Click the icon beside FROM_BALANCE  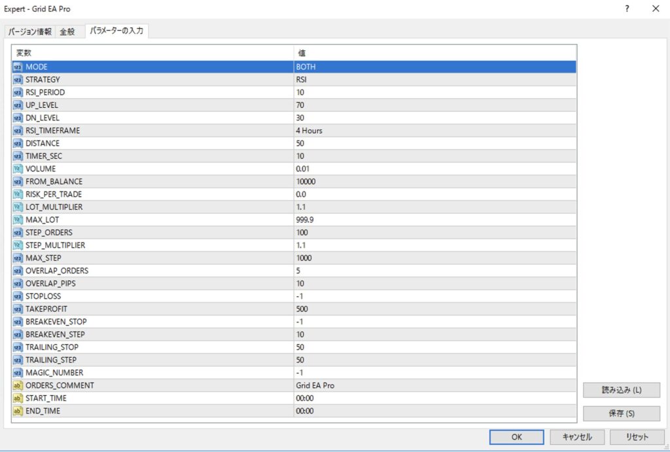(x=18, y=182)
